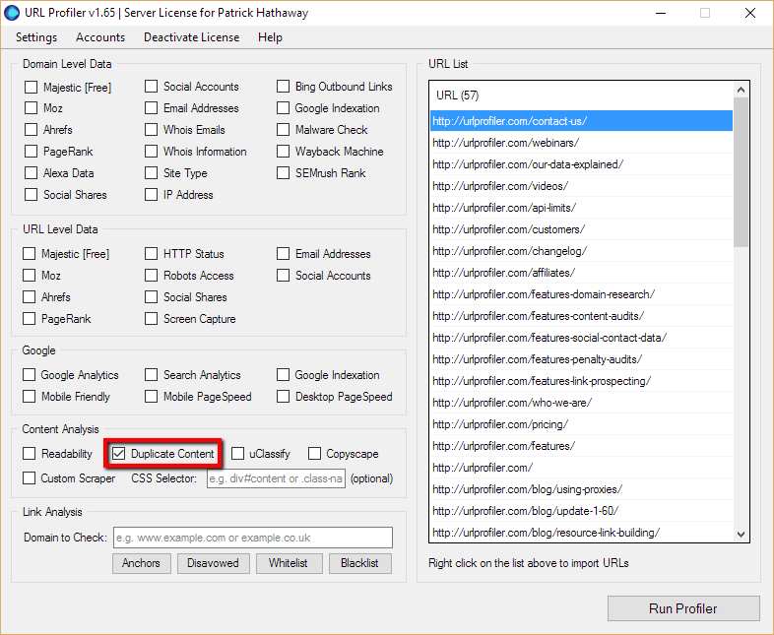The image size is (774, 635).
Task: Click the URL list scrollbar thumb
Action: point(741,172)
